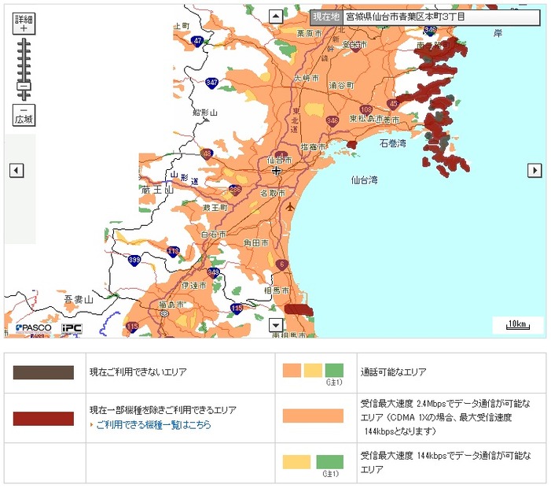551x488 pixels.
Task: Click the route 346 shield marker
Action: (x=332, y=121)
